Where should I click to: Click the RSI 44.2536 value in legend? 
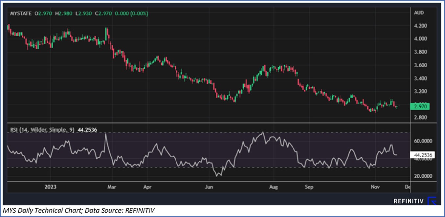87,130
